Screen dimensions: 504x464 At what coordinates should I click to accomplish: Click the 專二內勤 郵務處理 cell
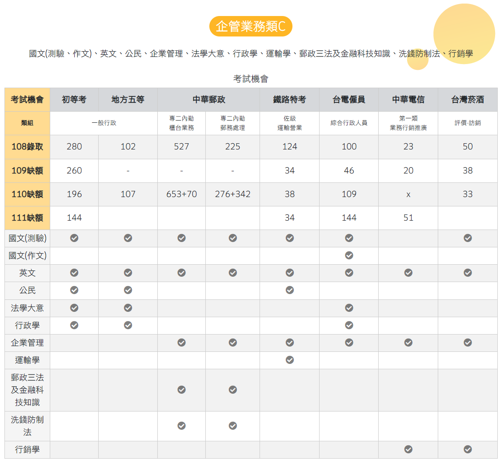233,123
